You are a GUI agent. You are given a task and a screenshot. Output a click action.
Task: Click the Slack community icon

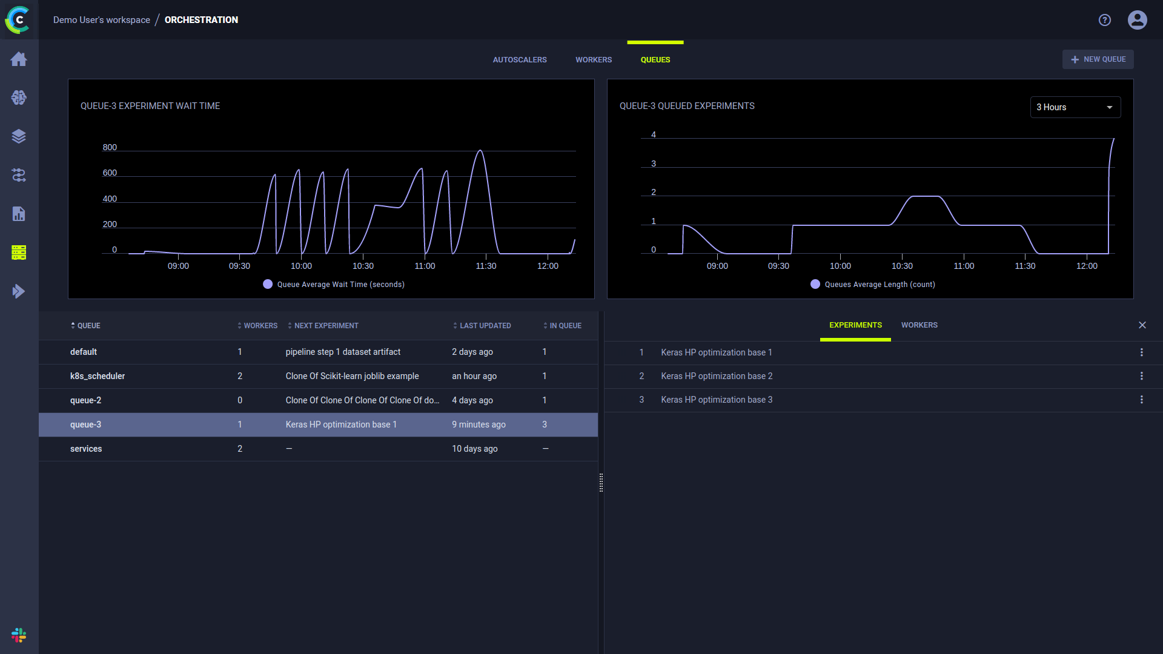click(x=19, y=635)
